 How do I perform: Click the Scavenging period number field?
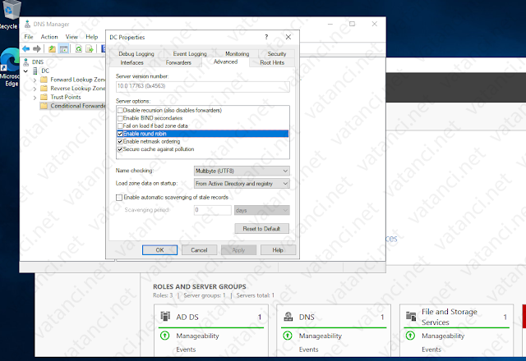tap(213, 210)
